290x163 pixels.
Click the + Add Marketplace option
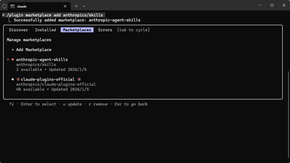click(x=31, y=50)
